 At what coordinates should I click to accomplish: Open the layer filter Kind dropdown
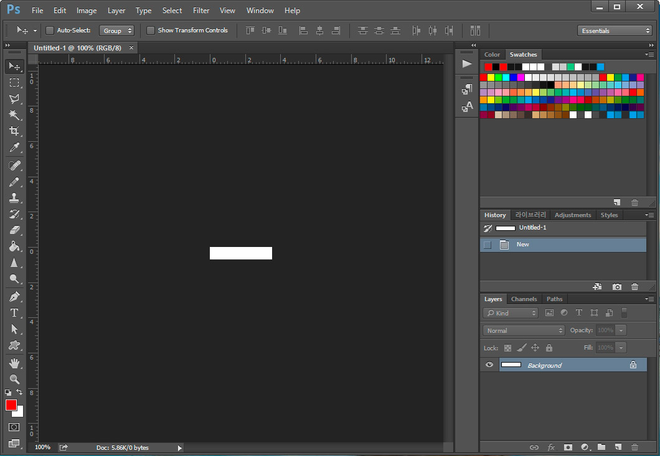pyautogui.click(x=511, y=313)
